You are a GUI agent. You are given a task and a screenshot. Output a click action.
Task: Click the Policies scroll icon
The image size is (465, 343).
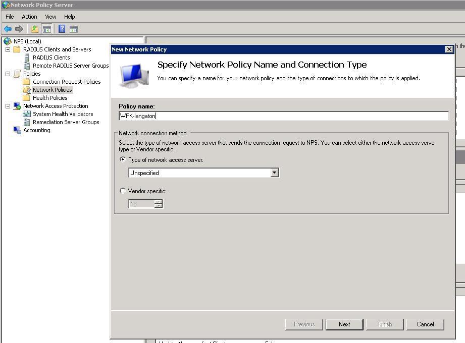pyautogui.click(x=17, y=74)
